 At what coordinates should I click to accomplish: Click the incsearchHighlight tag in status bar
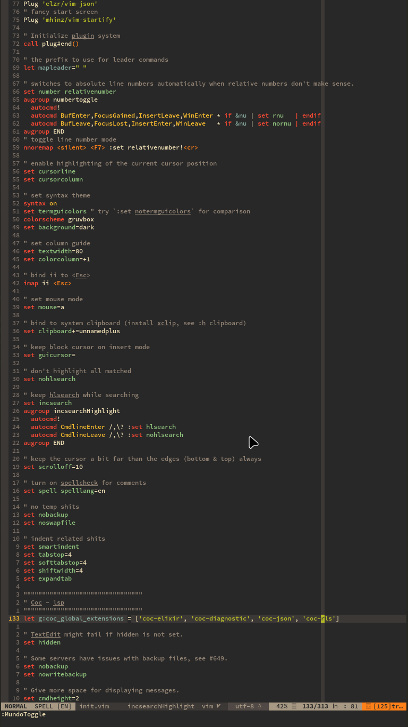(x=161, y=706)
